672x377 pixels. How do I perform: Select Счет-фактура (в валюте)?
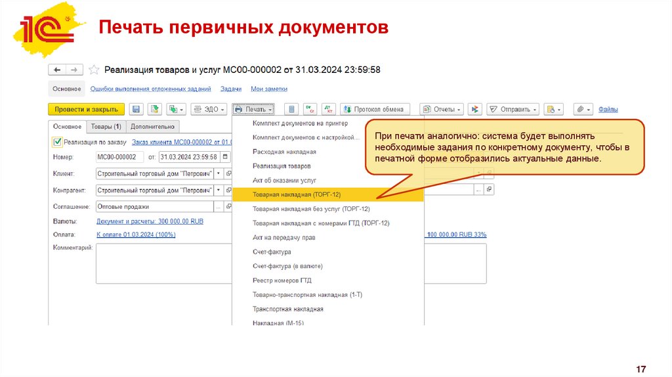328,266
